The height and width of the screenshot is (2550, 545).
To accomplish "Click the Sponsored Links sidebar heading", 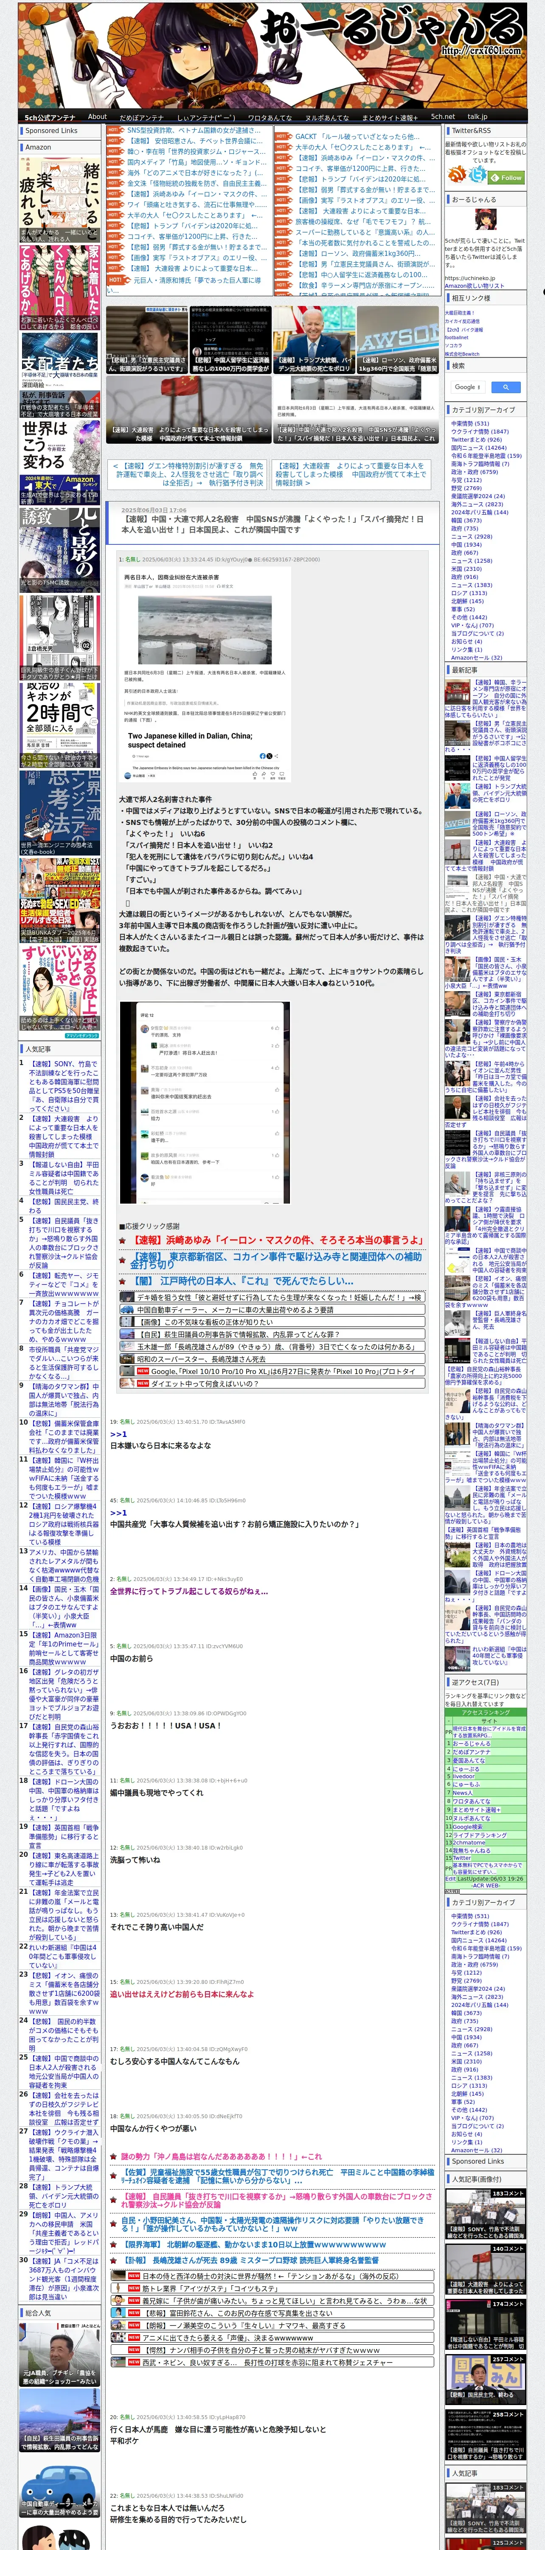I will coord(51,130).
